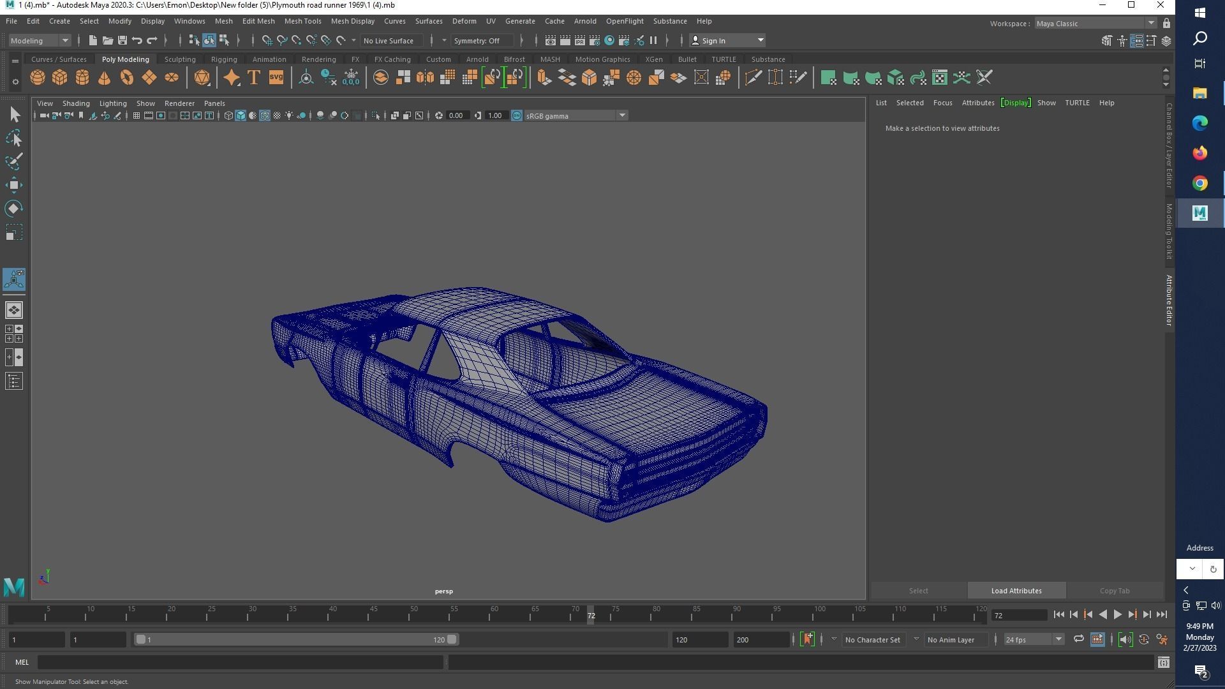
Task: Open the Outliner toggle in the sidebar
Action: [x=14, y=382]
